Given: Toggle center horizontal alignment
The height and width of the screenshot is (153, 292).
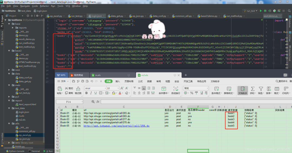Looking at the screenshot, I should 139,93.
